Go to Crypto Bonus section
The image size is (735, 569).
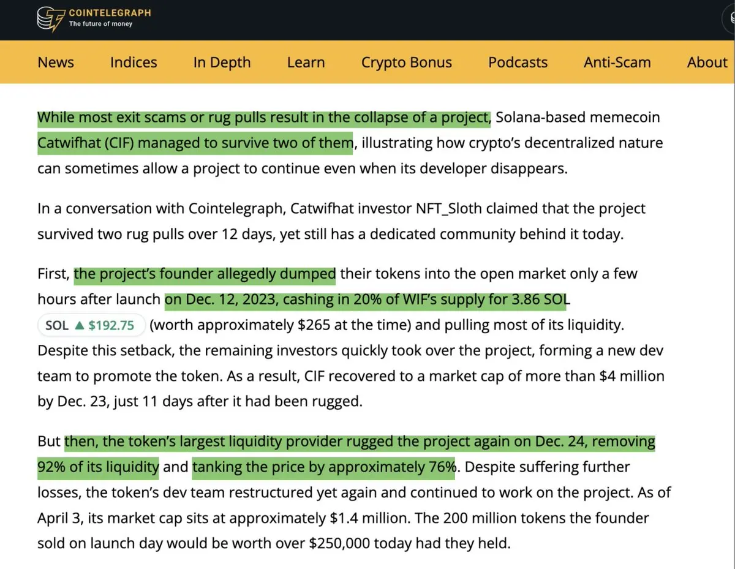[407, 62]
